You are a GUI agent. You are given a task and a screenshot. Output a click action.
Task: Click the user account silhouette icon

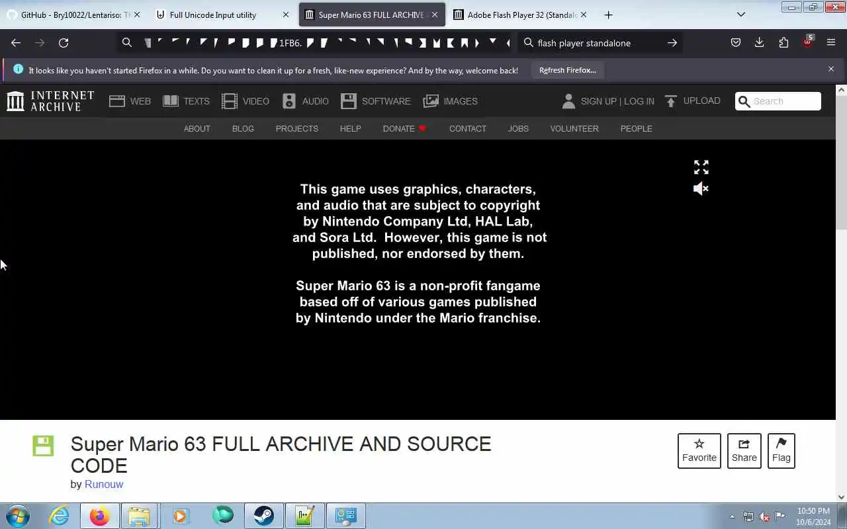[568, 101]
